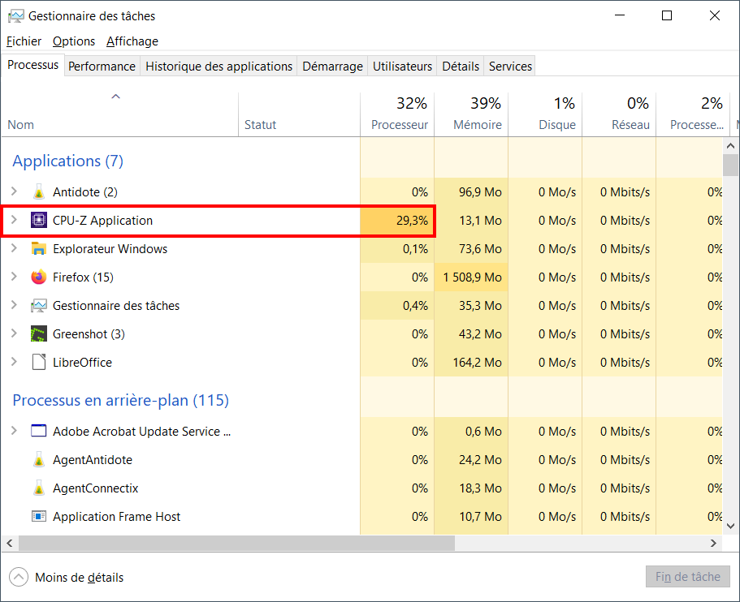Click Moins de détails link
The image size is (740, 602).
pos(80,578)
